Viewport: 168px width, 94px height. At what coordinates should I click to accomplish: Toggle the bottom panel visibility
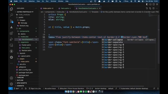tap(150, 4)
